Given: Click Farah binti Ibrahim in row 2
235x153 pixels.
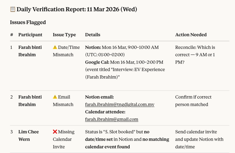Looking at the screenshot, I should pos(30,101).
